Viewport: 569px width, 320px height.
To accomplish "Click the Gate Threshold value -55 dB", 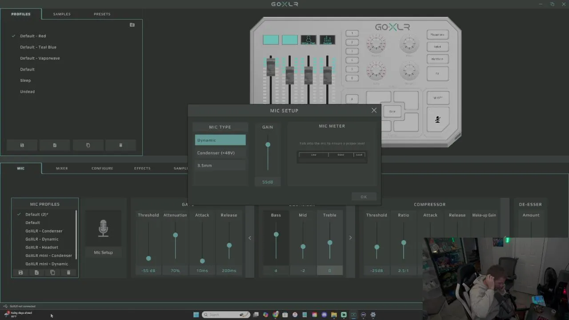I will [148, 271].
